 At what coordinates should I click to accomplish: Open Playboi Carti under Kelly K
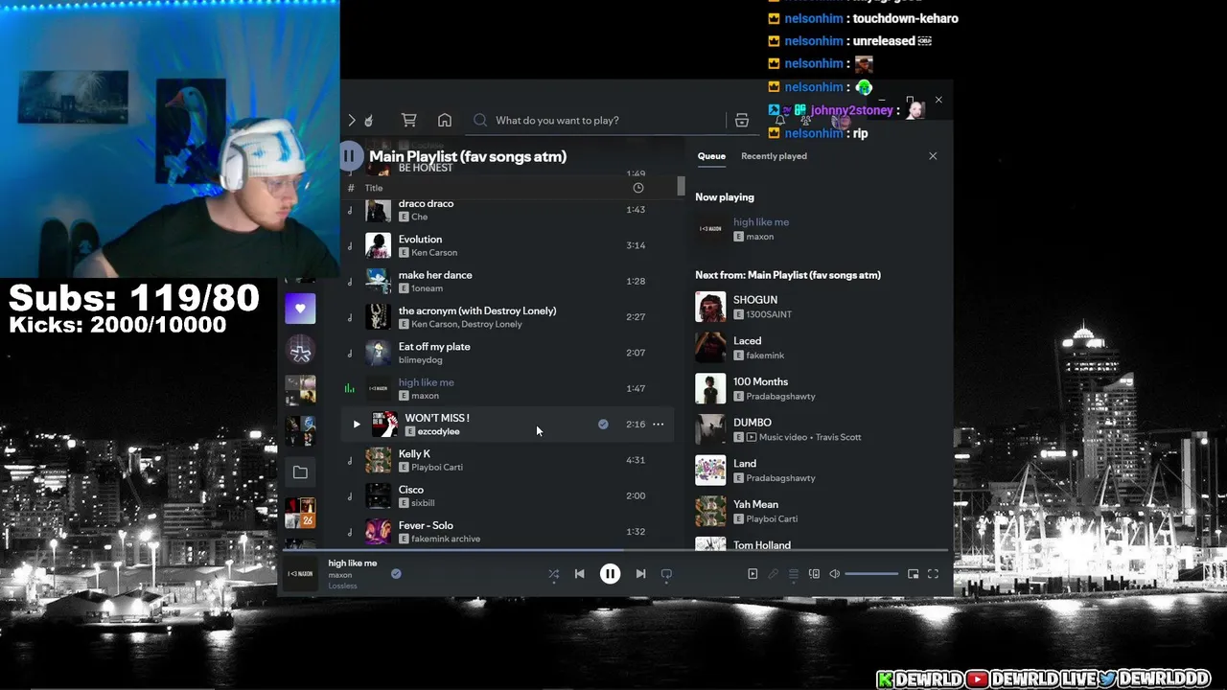(x=436, y=467)
